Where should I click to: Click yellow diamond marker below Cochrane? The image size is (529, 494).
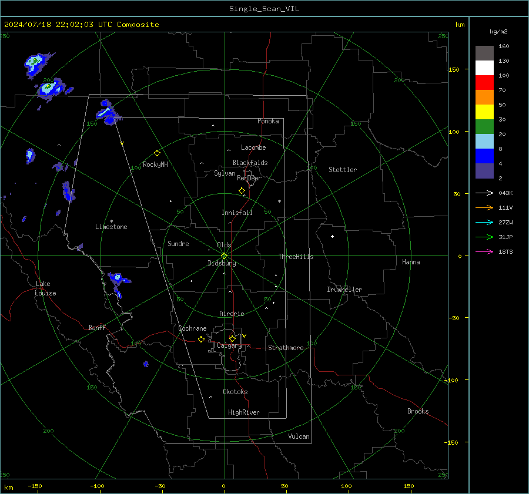[201, 340]
